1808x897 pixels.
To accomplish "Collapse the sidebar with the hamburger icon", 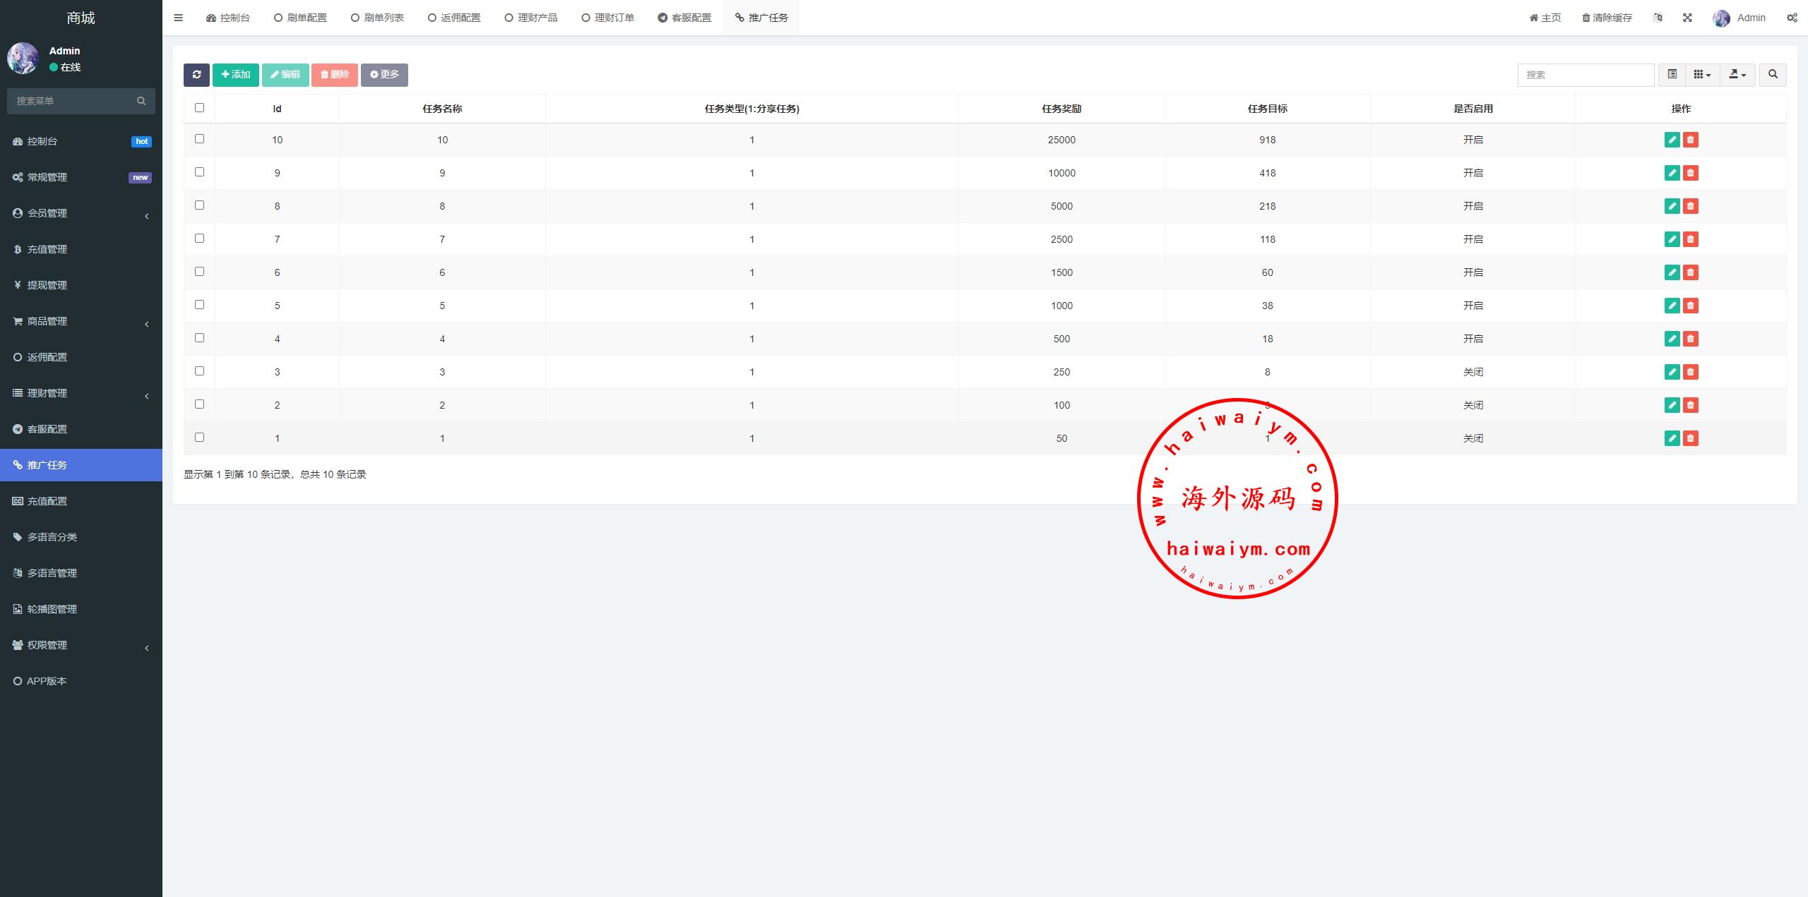I will (178, 18).
